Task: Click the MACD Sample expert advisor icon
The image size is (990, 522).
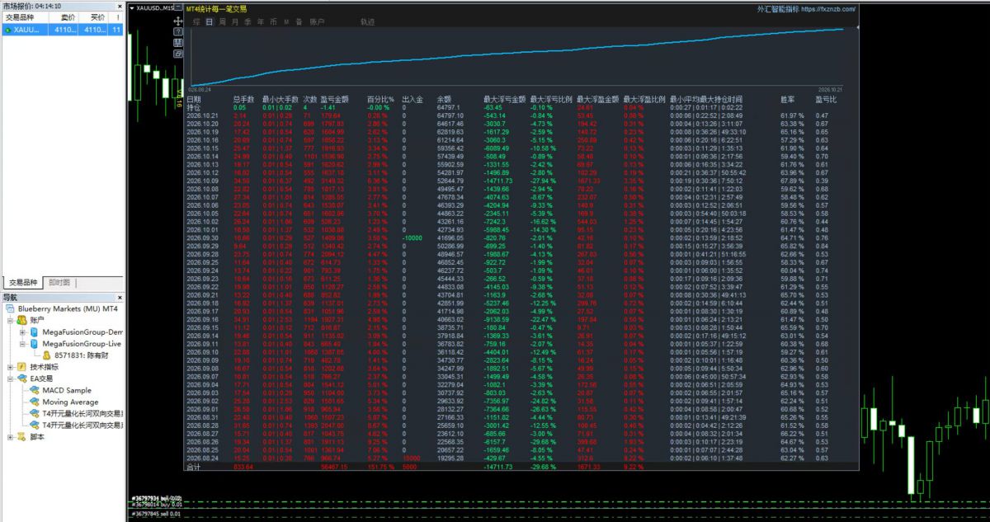Action: 35,390
